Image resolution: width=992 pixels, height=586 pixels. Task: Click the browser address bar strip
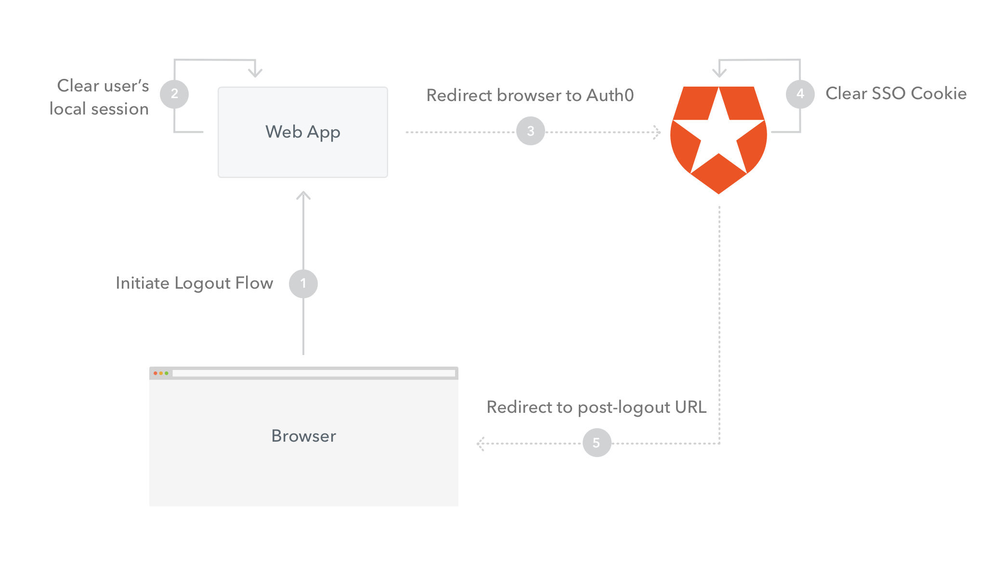click(314, 373)
